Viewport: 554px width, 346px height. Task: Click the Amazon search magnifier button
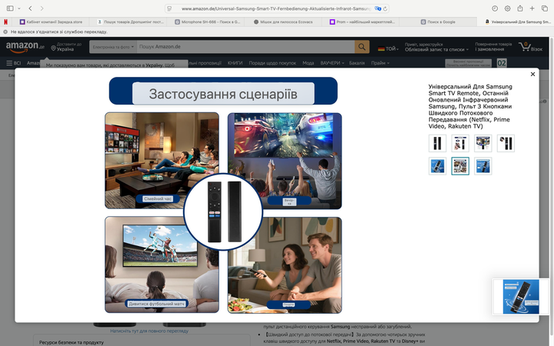click(x=362, y=47)
